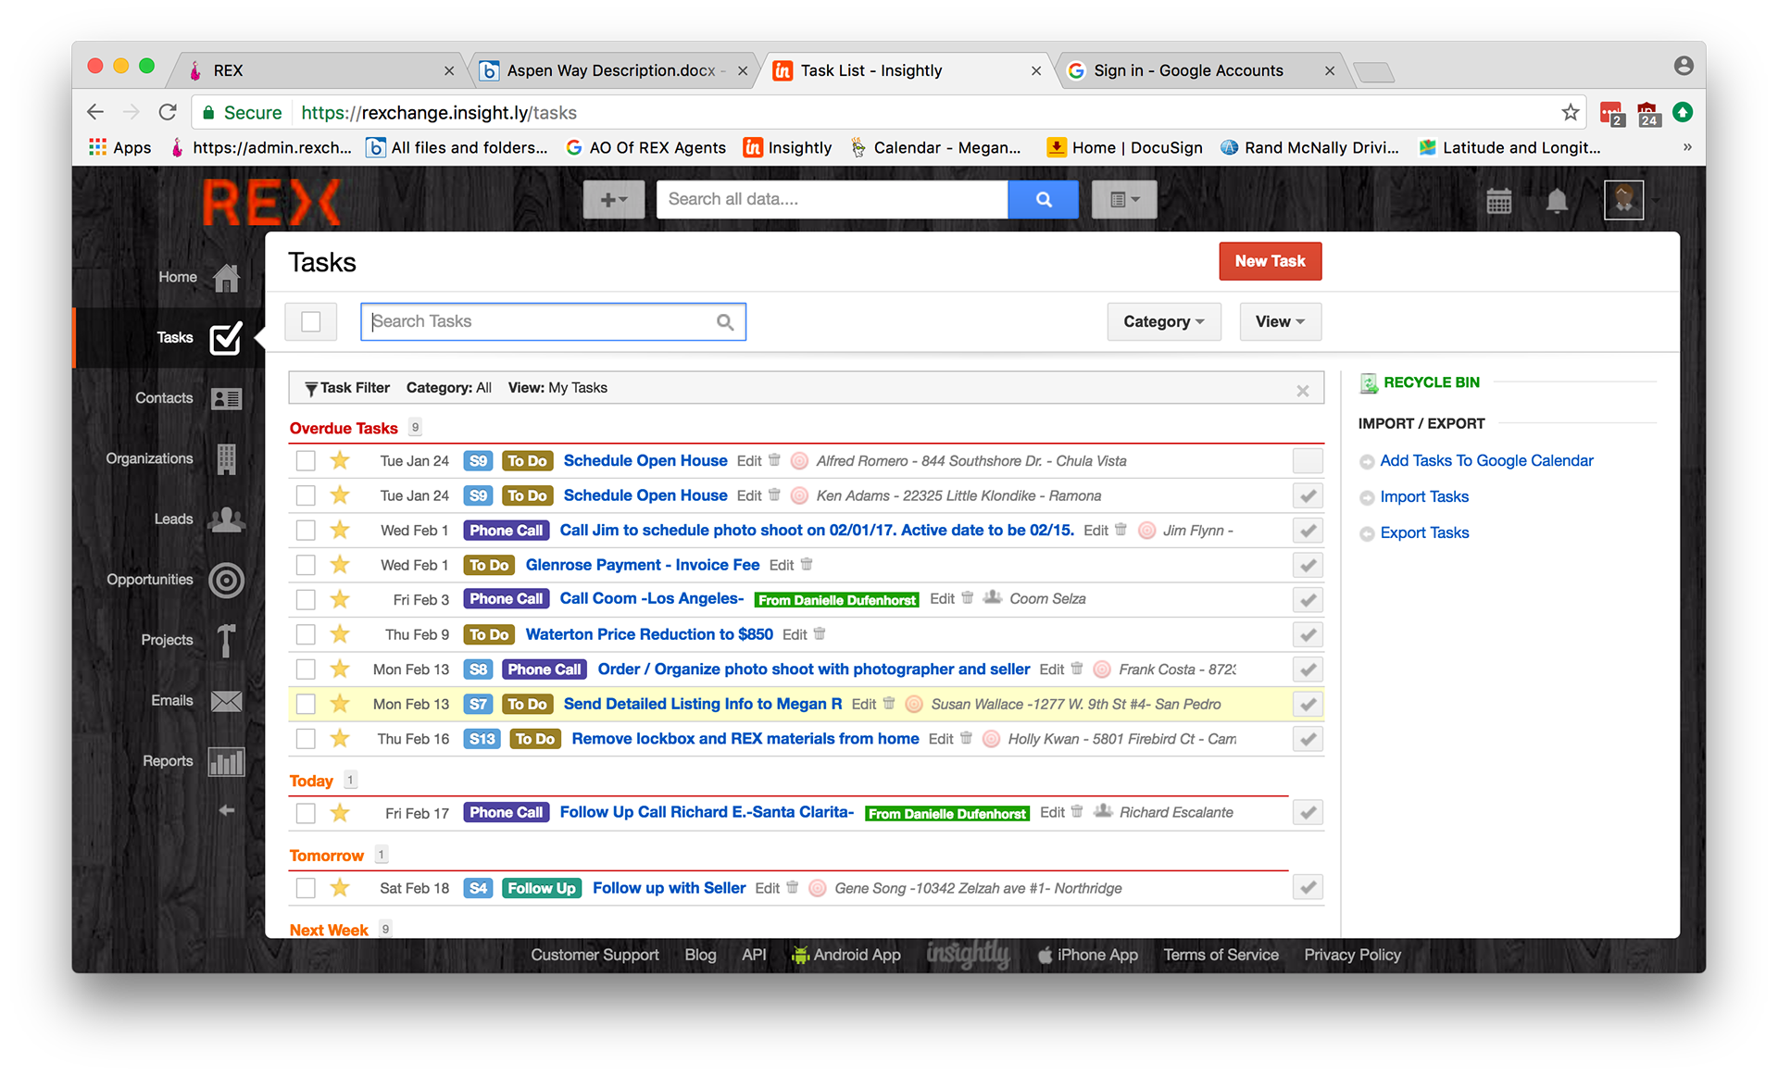The image size is (1778, 1076).
Task: Click Recycle Bin icon
Action: click(1368, 382)
